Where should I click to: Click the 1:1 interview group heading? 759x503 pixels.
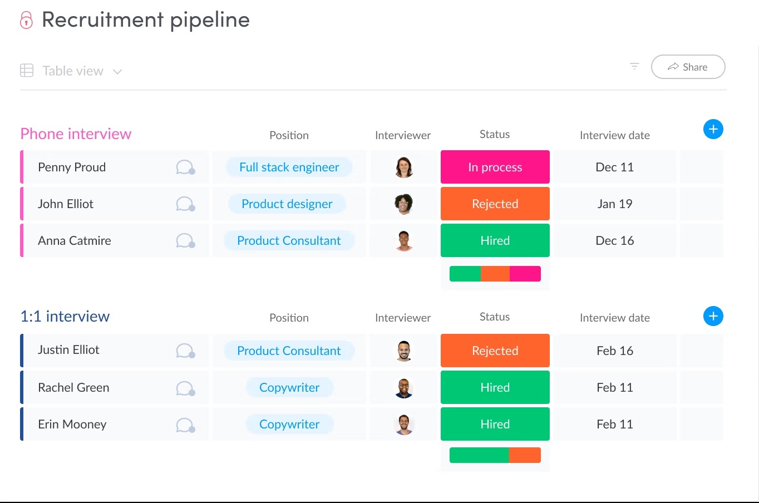point(65,317)
